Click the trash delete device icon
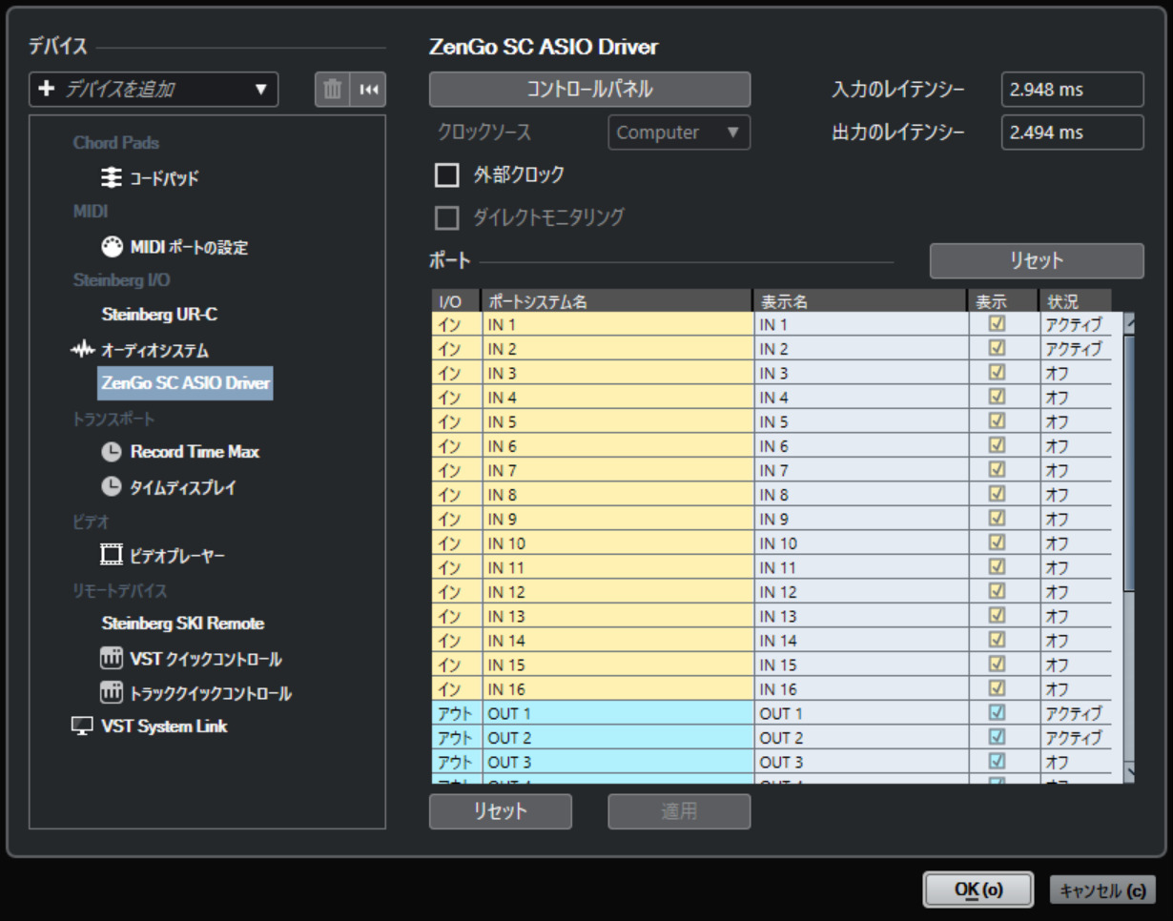 pos(332,90)
